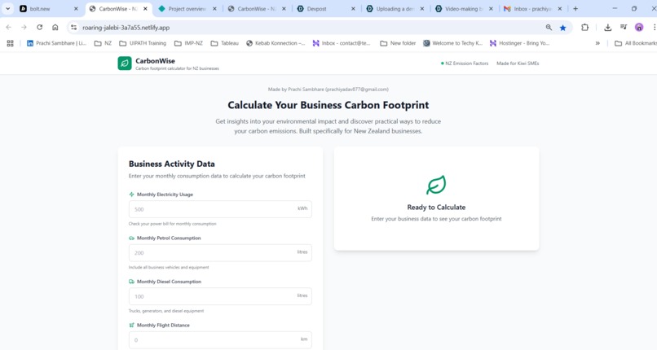The image size is (657, 350).
Task: Click the site information icon in address bar
Action: (x=73, y=27)
